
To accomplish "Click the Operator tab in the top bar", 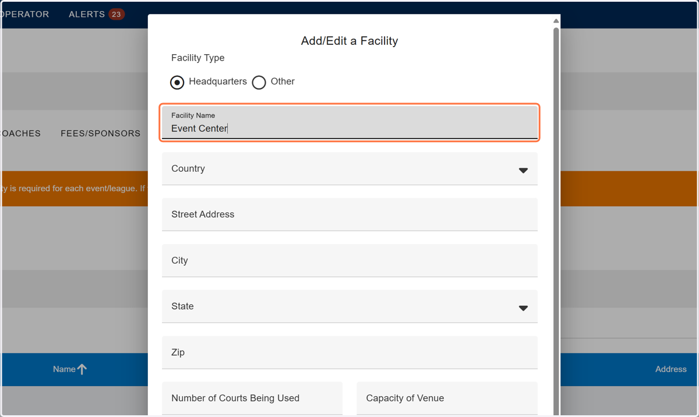I will [24, 14].
